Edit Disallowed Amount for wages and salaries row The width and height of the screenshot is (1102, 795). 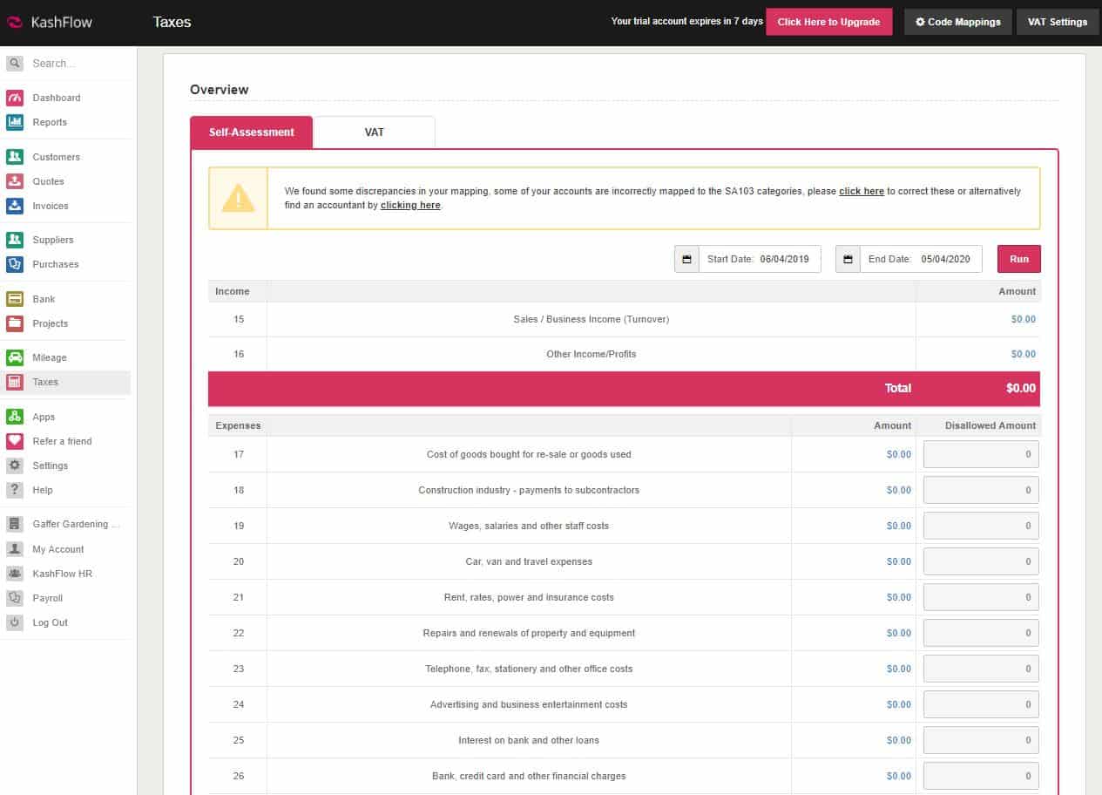click(x=981, y=526)
